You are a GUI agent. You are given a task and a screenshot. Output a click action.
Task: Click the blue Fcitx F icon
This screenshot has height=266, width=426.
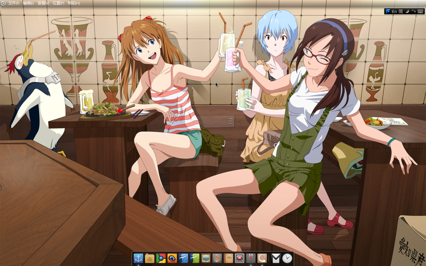(x=388, y=11)
